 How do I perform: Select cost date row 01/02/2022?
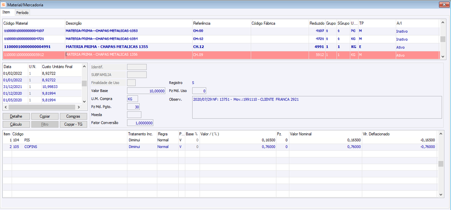(42, 73)
